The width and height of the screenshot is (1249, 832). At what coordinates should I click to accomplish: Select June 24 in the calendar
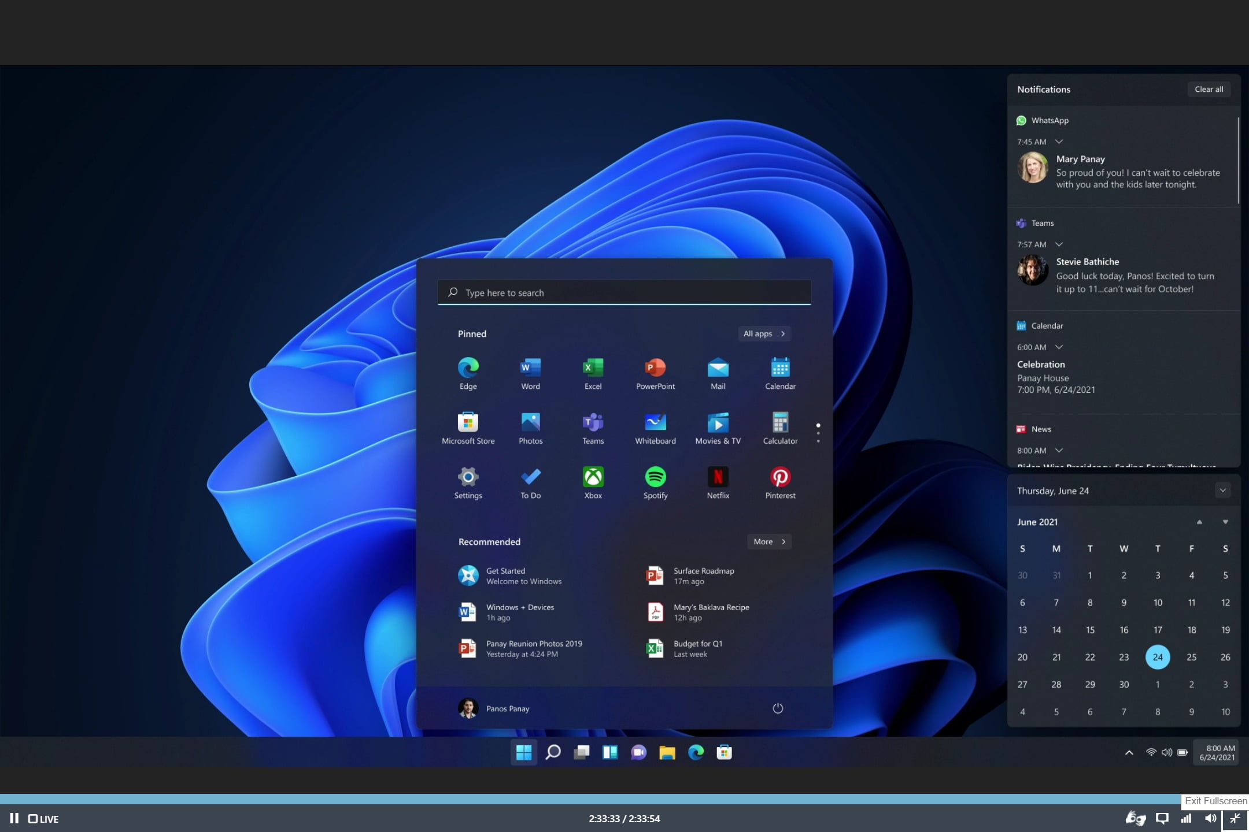[x=1158, y=657]
